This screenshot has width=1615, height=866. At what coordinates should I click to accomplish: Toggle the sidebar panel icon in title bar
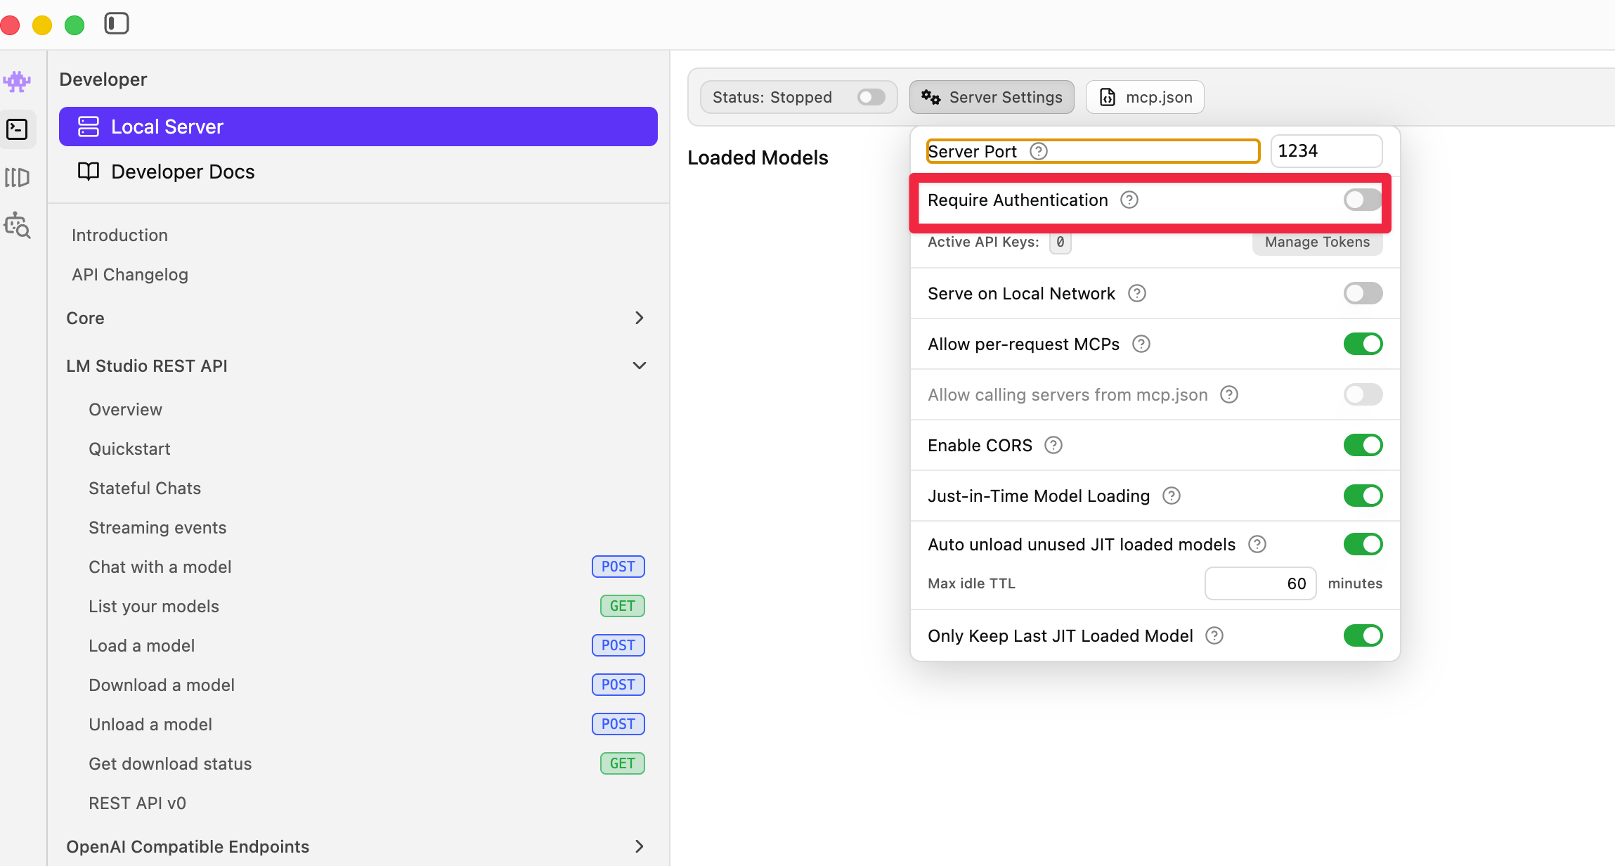(x=117, y=24)
